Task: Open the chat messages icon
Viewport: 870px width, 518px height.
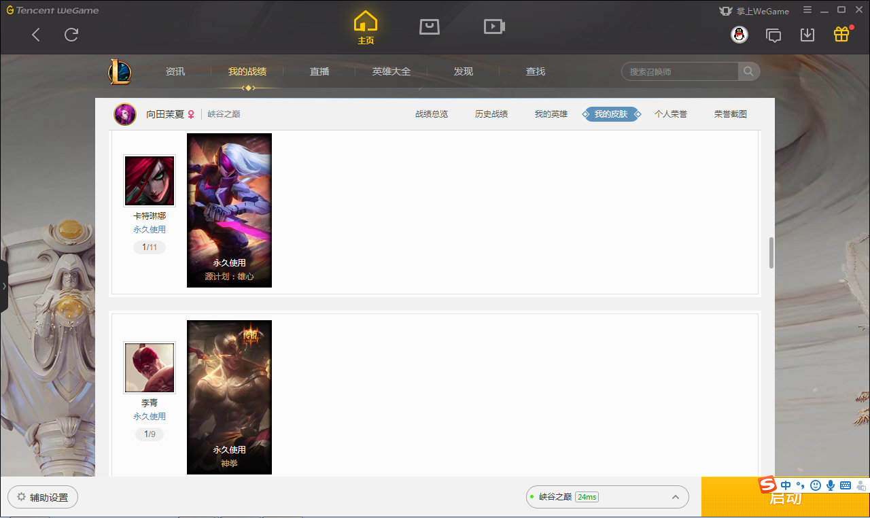Action: click(773, 35)
